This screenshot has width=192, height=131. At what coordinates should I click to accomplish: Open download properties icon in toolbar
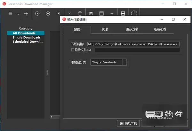click(x=91, y=13)
